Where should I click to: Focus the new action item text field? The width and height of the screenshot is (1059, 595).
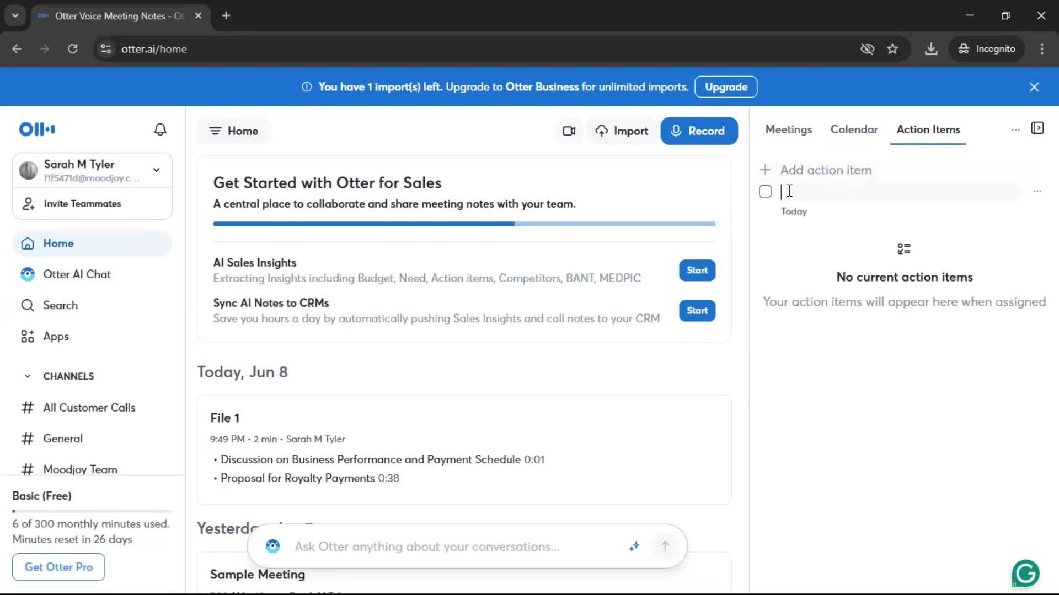901,192
